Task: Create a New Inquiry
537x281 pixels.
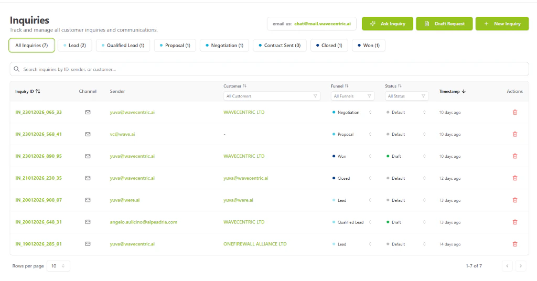Action: coord(502,24)
